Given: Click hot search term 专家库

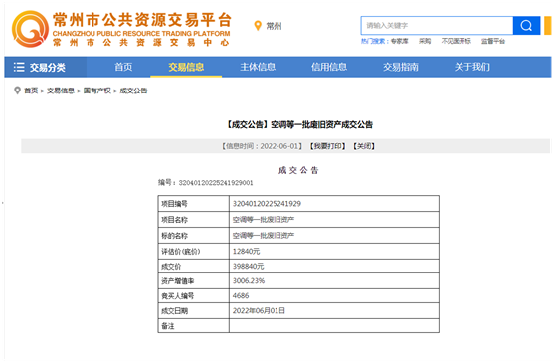Looking at the screenshot, I should (400, 41).
